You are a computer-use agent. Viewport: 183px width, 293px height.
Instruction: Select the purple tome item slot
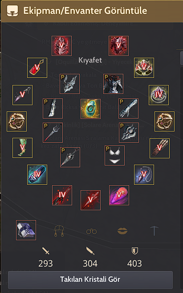click(x=26, y=230)
